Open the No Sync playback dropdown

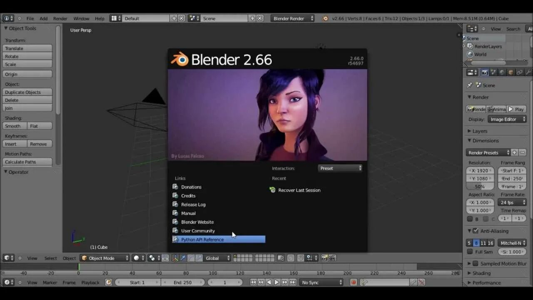pos(321,282)
